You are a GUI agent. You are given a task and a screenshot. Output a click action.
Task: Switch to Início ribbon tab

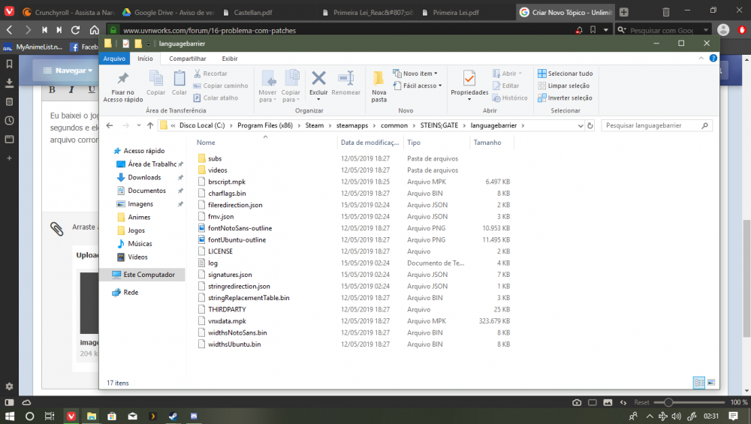tap(145, 59)
